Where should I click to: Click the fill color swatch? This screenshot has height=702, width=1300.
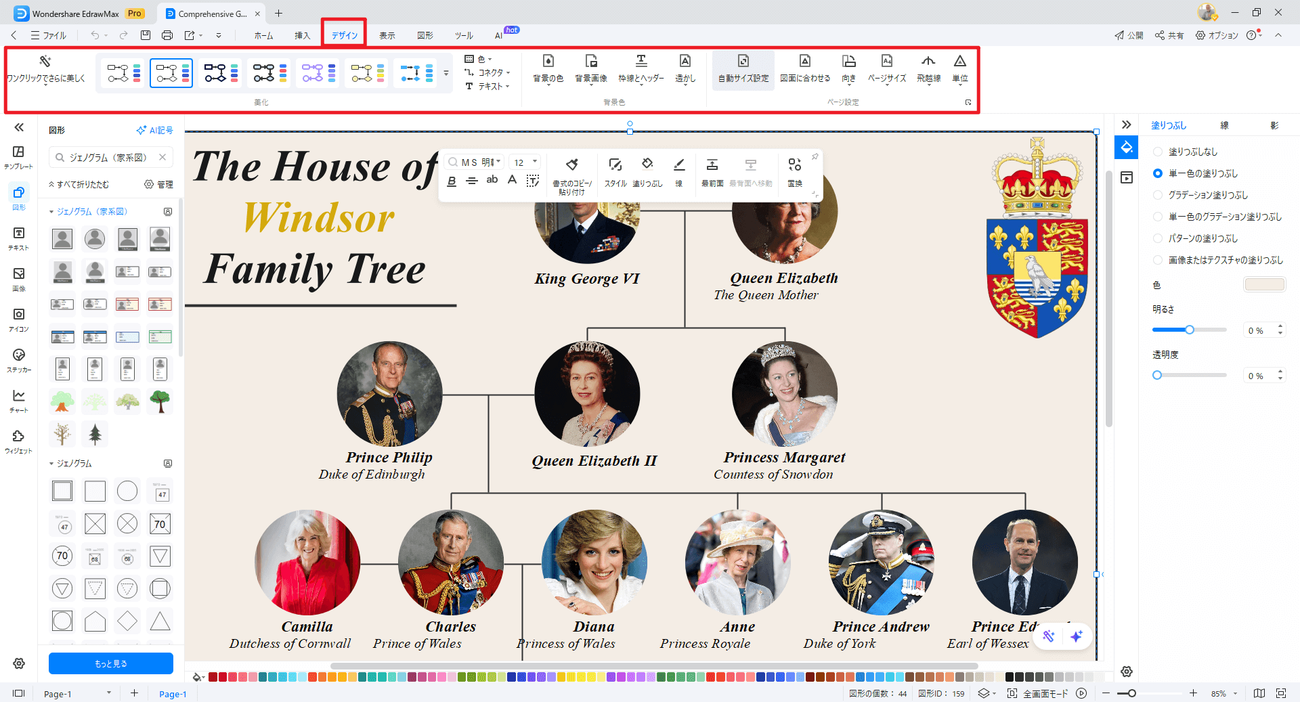click(1264, 284)
